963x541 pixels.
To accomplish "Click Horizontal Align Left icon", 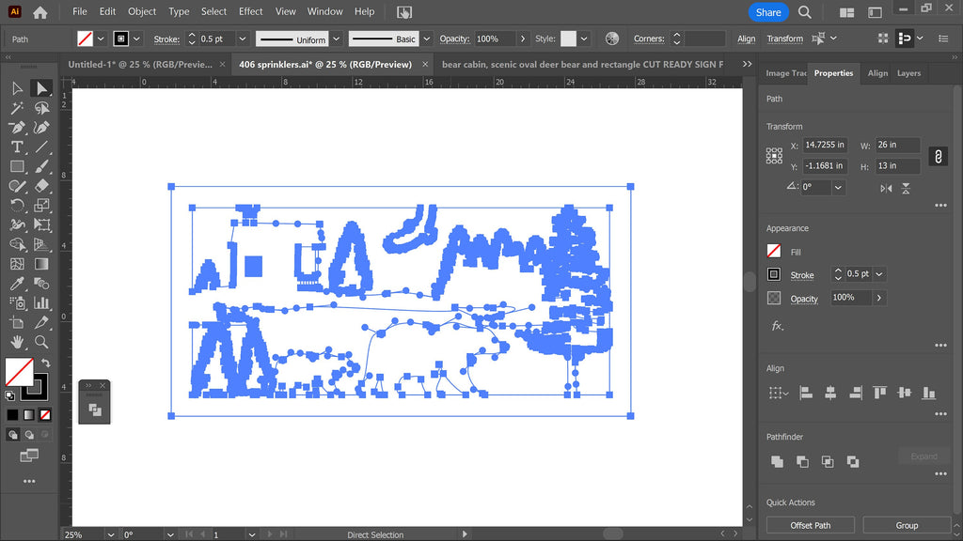I will coord(806,393).
